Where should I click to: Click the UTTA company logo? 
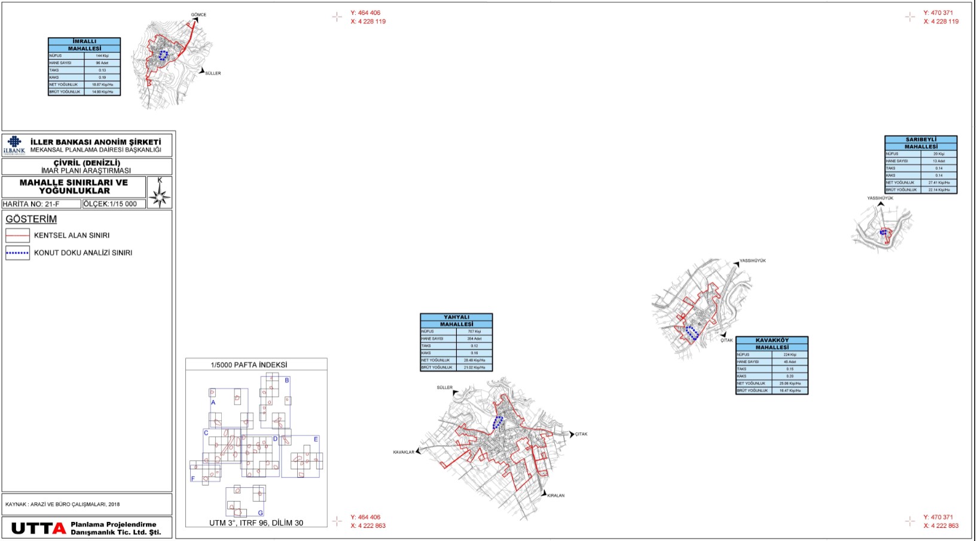click(39, 528)
